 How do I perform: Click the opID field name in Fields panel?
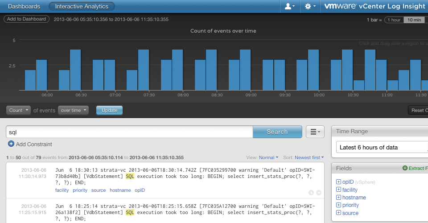348,182
